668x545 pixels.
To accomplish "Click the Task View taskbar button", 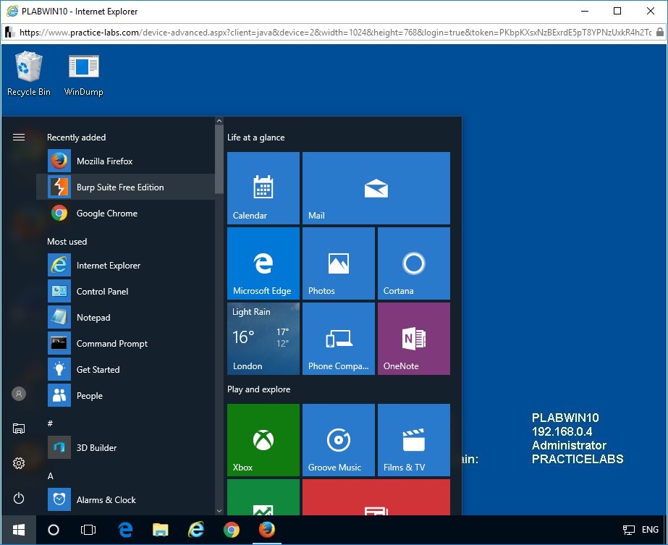I will tap(88, 530).
